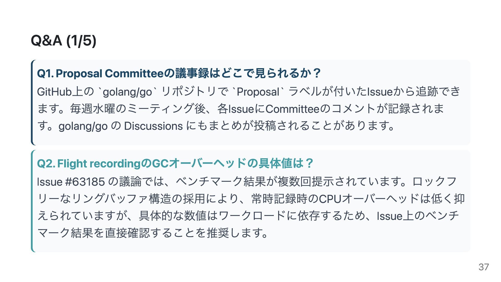Select the Q1 Proposal Committee question heading
The width and height of the screenshot is (501, 282).
click(x=179, y=73)
